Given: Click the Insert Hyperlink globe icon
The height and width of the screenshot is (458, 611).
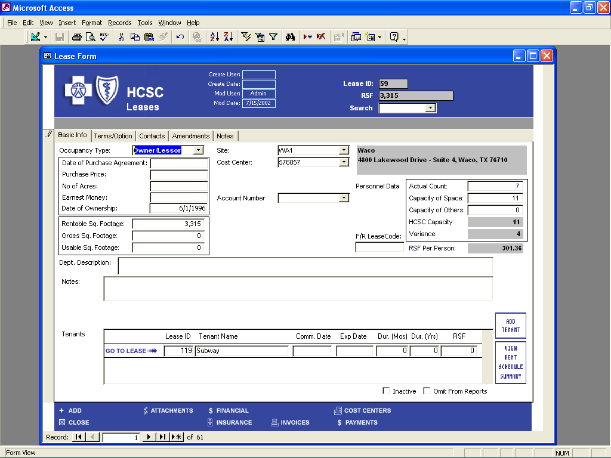Looking at the screenshot, I should click(198, 37).
